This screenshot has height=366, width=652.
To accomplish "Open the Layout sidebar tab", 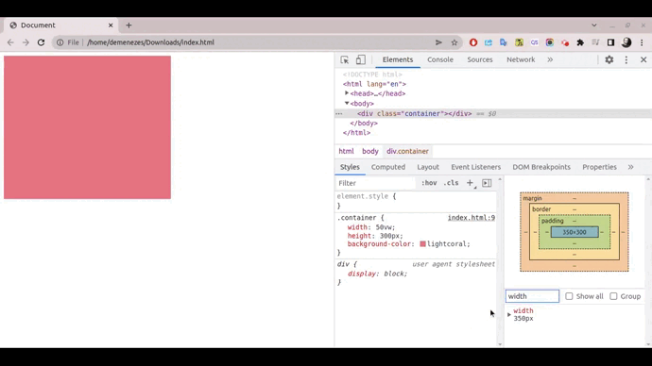I will point(428,167).
